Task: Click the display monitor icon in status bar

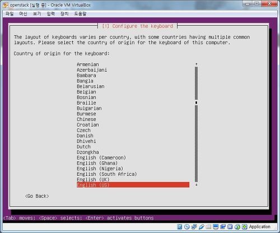Action: click(x=216, y=227)
